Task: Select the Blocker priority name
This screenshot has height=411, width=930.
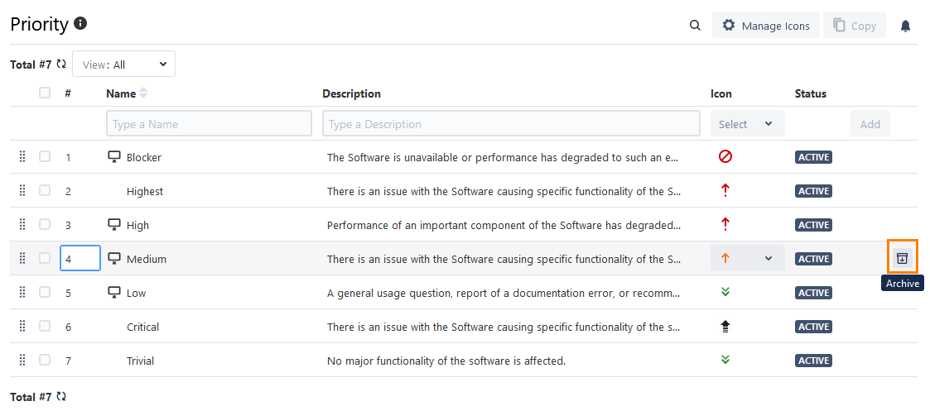Action: point(144,157)
